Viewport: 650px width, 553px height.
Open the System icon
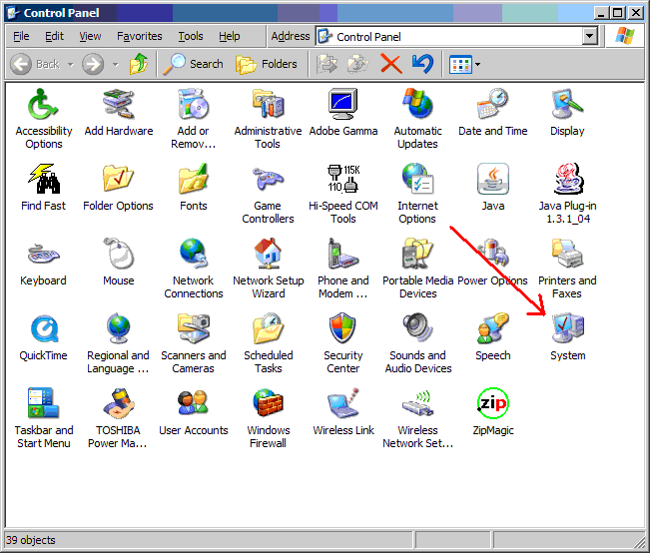[567, 328]
